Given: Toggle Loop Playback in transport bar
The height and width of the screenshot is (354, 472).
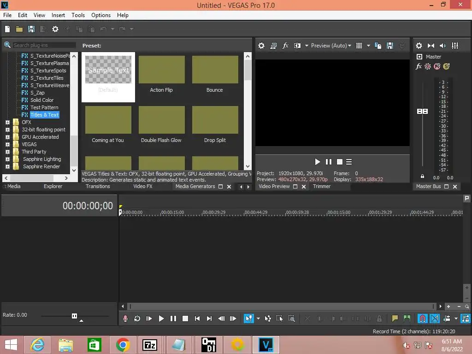Looking at the screenshot, I should pos(137,319).
